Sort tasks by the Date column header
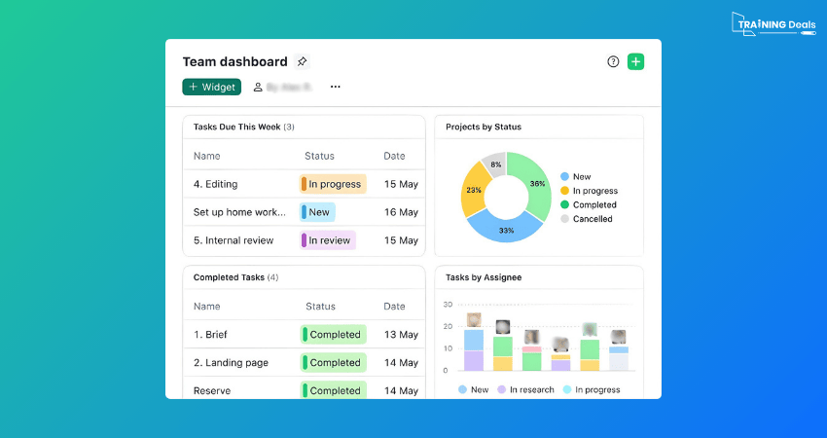This screenshot has height=438, width=827. click(x=394, y=156)
